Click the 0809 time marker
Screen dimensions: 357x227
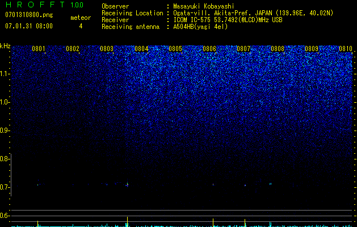pyautogui.click(x=312, y=49)
